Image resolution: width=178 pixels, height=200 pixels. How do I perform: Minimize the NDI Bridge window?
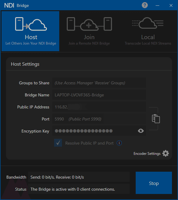[x=157, y=5]
